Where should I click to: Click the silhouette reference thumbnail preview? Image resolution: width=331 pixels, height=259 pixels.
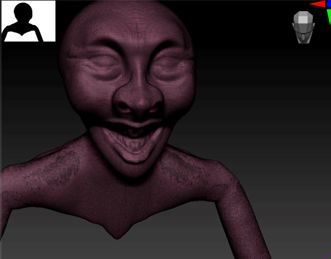(28, 21)
